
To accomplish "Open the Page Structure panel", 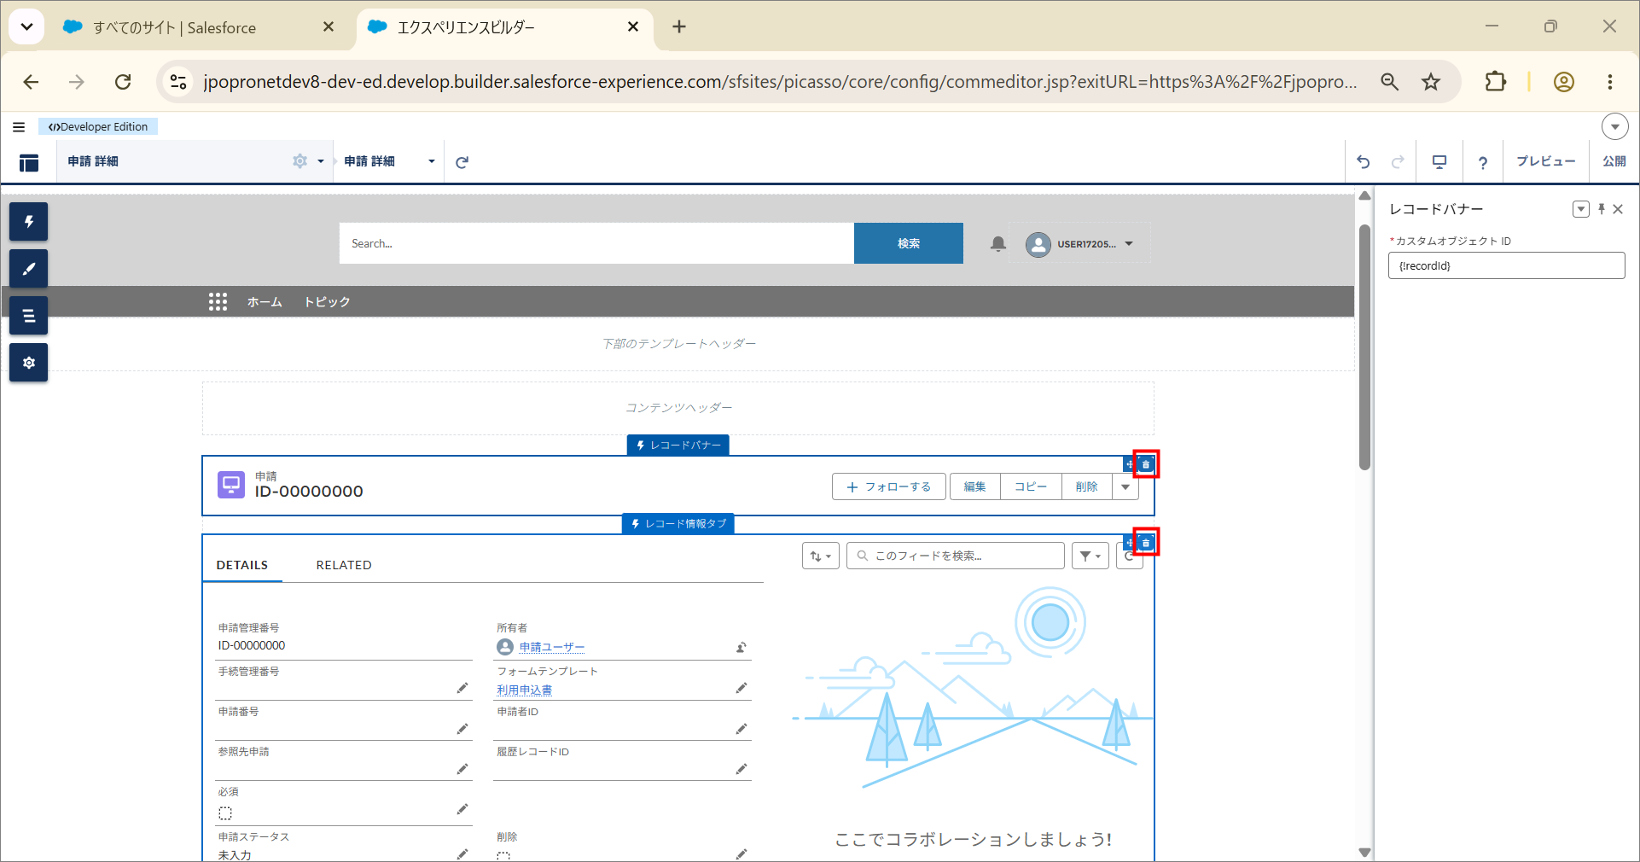I will coord(29,316).
